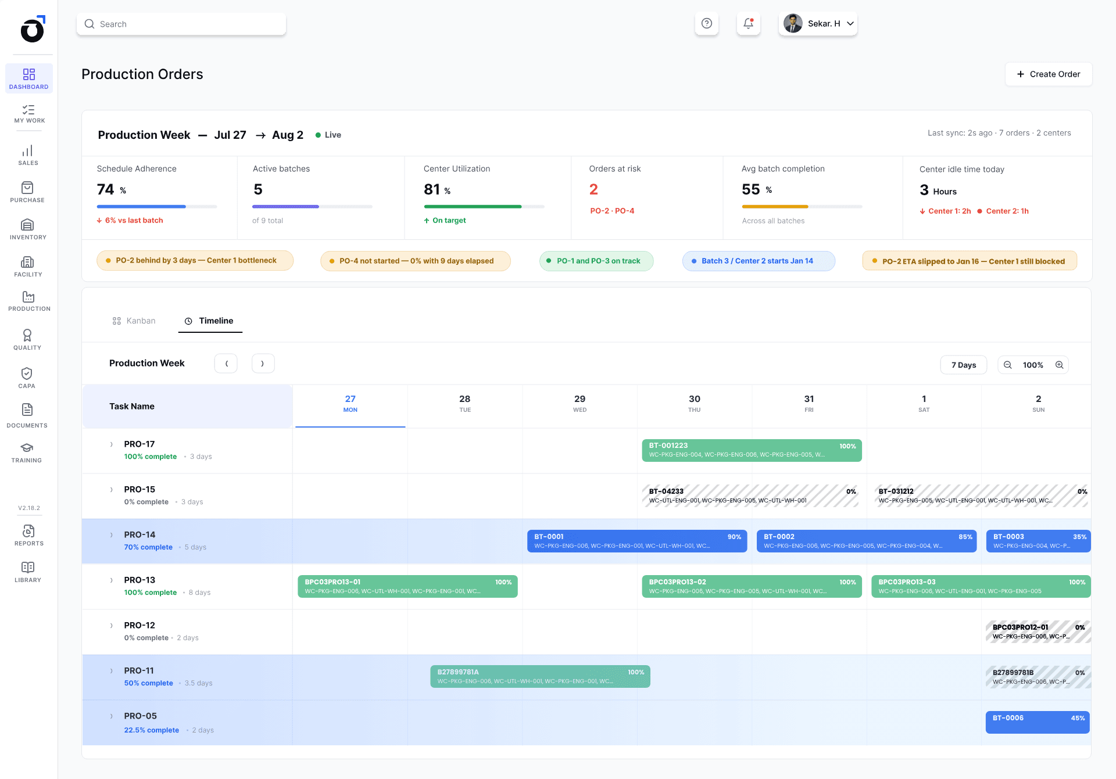
Task: Go to previous production week
Action: 226,364
